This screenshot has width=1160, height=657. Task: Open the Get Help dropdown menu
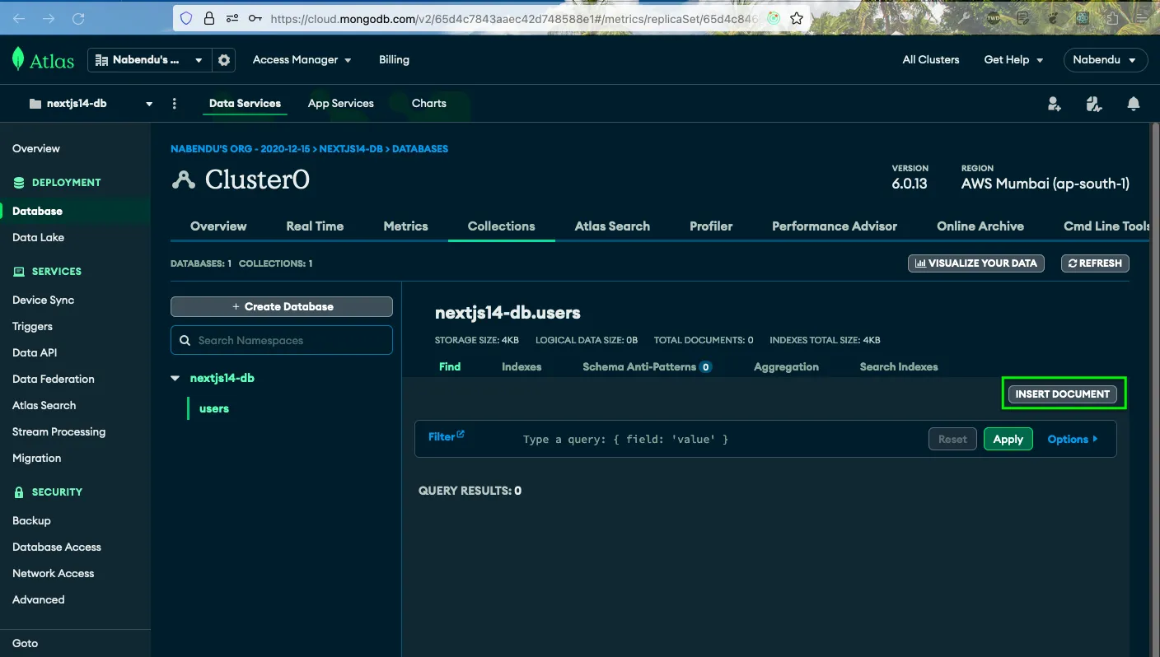pyautogui.click(x=1013, y=60)
